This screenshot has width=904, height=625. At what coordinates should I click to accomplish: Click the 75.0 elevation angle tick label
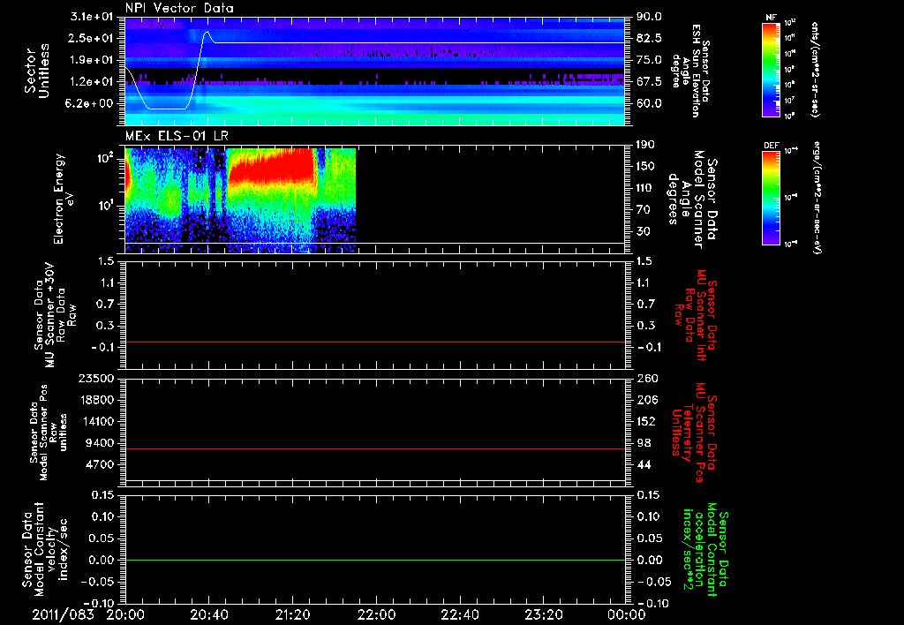point(649,60)
